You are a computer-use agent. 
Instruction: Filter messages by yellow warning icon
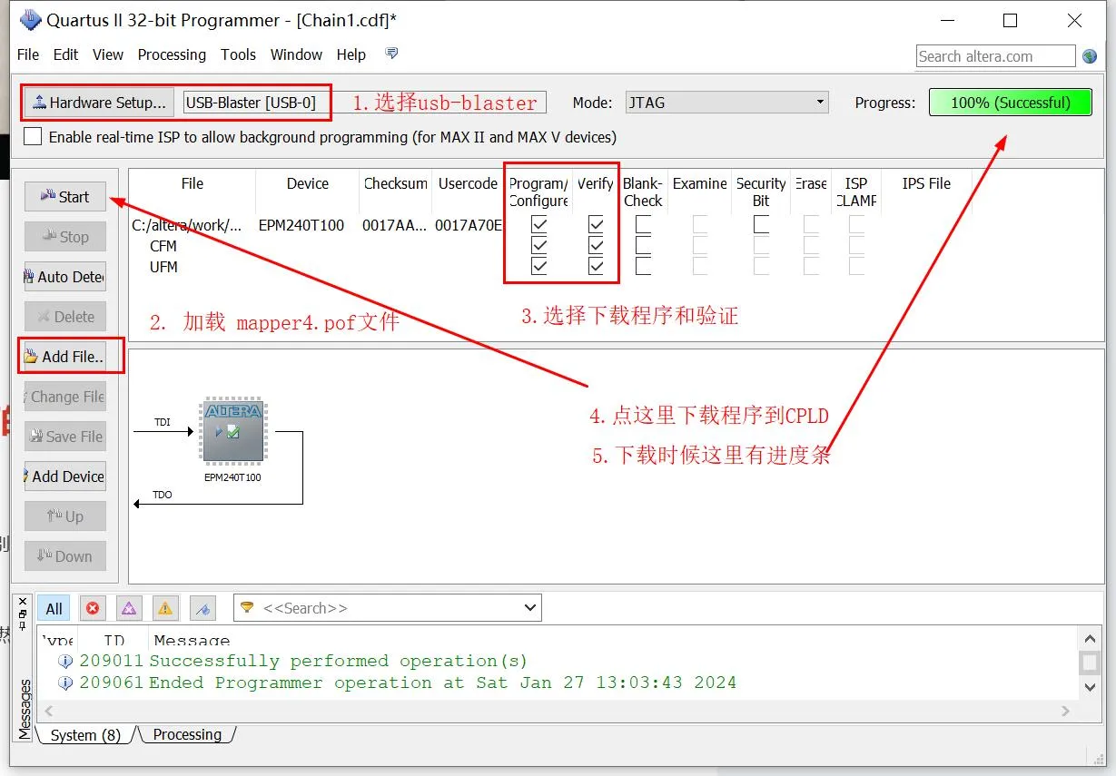pyautogui.click(x=165, y=608)
